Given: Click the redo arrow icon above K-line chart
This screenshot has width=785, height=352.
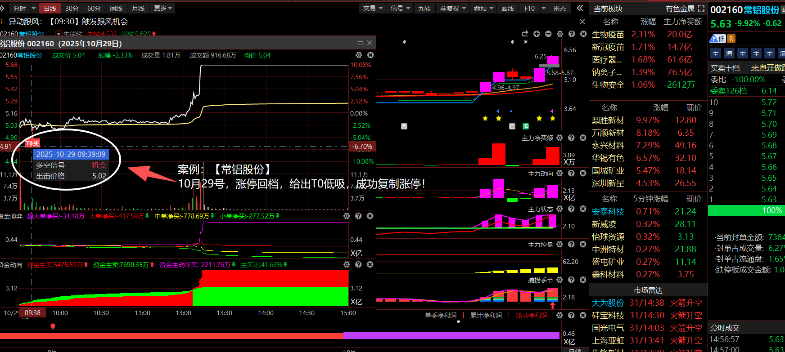Looking at the screenshot, I should tap(525, 34).
